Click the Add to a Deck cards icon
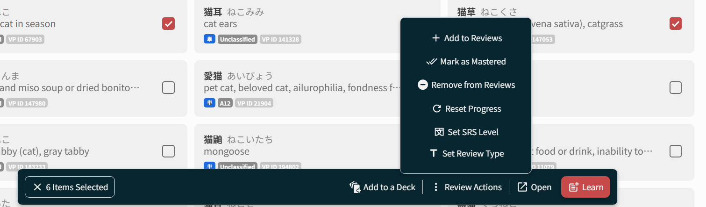The image size is (706, 207). point(355,187)
